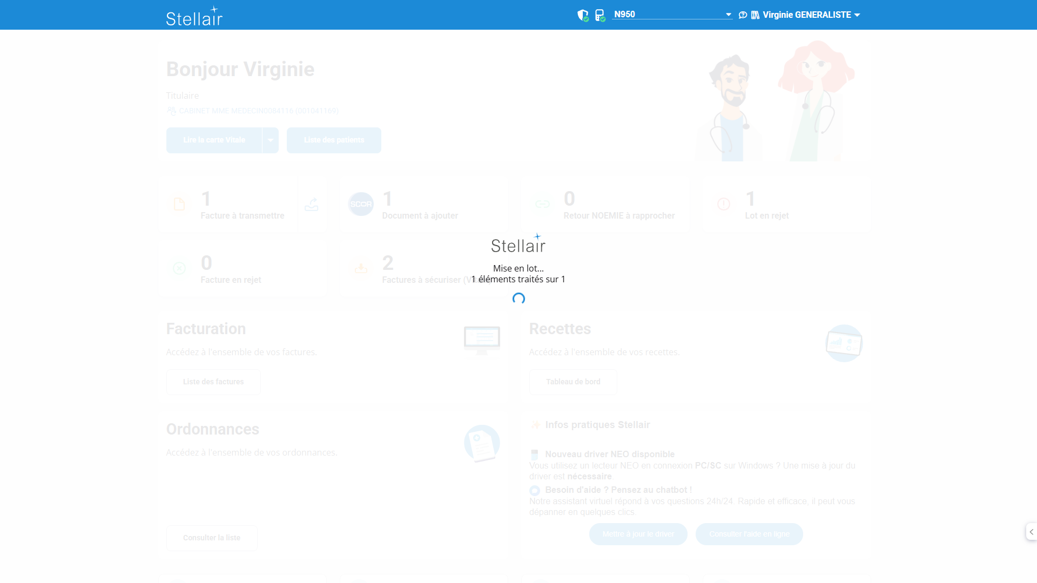The image size is (1037, 583).
Task: Click the Nouveau driver NEO device icon
Action: tap(535, 455)
